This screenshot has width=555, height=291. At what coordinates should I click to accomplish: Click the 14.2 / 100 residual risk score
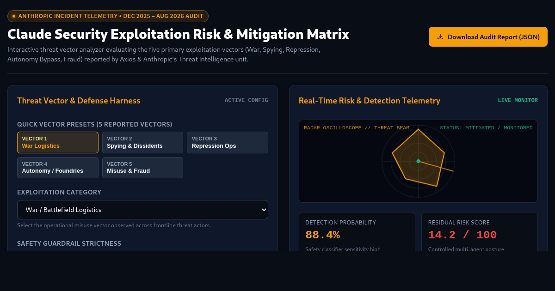tap(462, 235)
